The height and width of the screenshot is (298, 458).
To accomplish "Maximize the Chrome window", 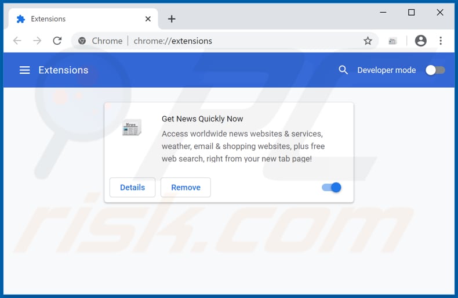I will 411,12.
